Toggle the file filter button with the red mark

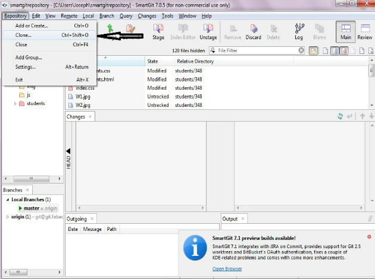[344, 51]
